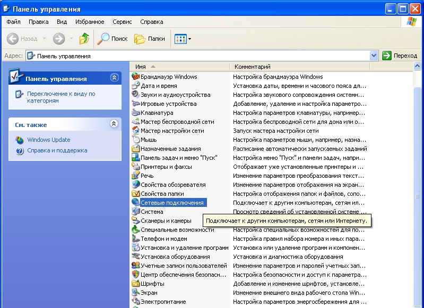Image resolution: width=424 pixels, height=308 pixels.
Task: Open the Views button dropdown arrow
Action: point(189,39)
